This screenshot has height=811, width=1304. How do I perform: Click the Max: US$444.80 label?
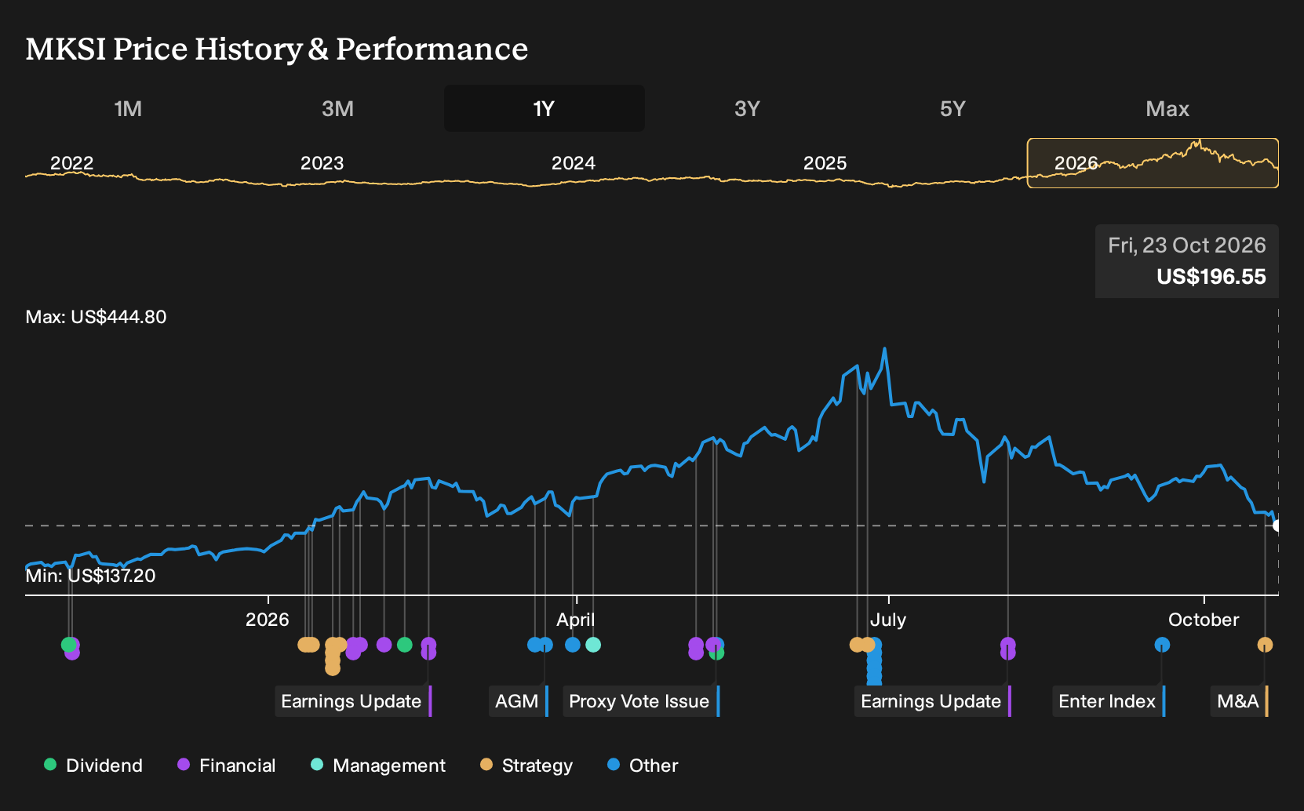click(x=96, y=317)
